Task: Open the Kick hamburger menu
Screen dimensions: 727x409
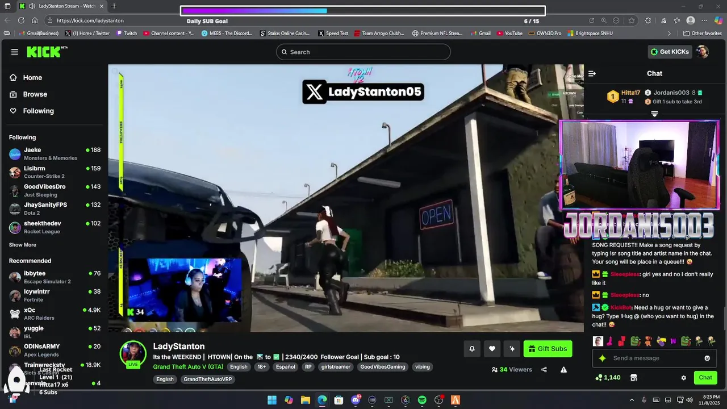Action: (x=14, y=52)
